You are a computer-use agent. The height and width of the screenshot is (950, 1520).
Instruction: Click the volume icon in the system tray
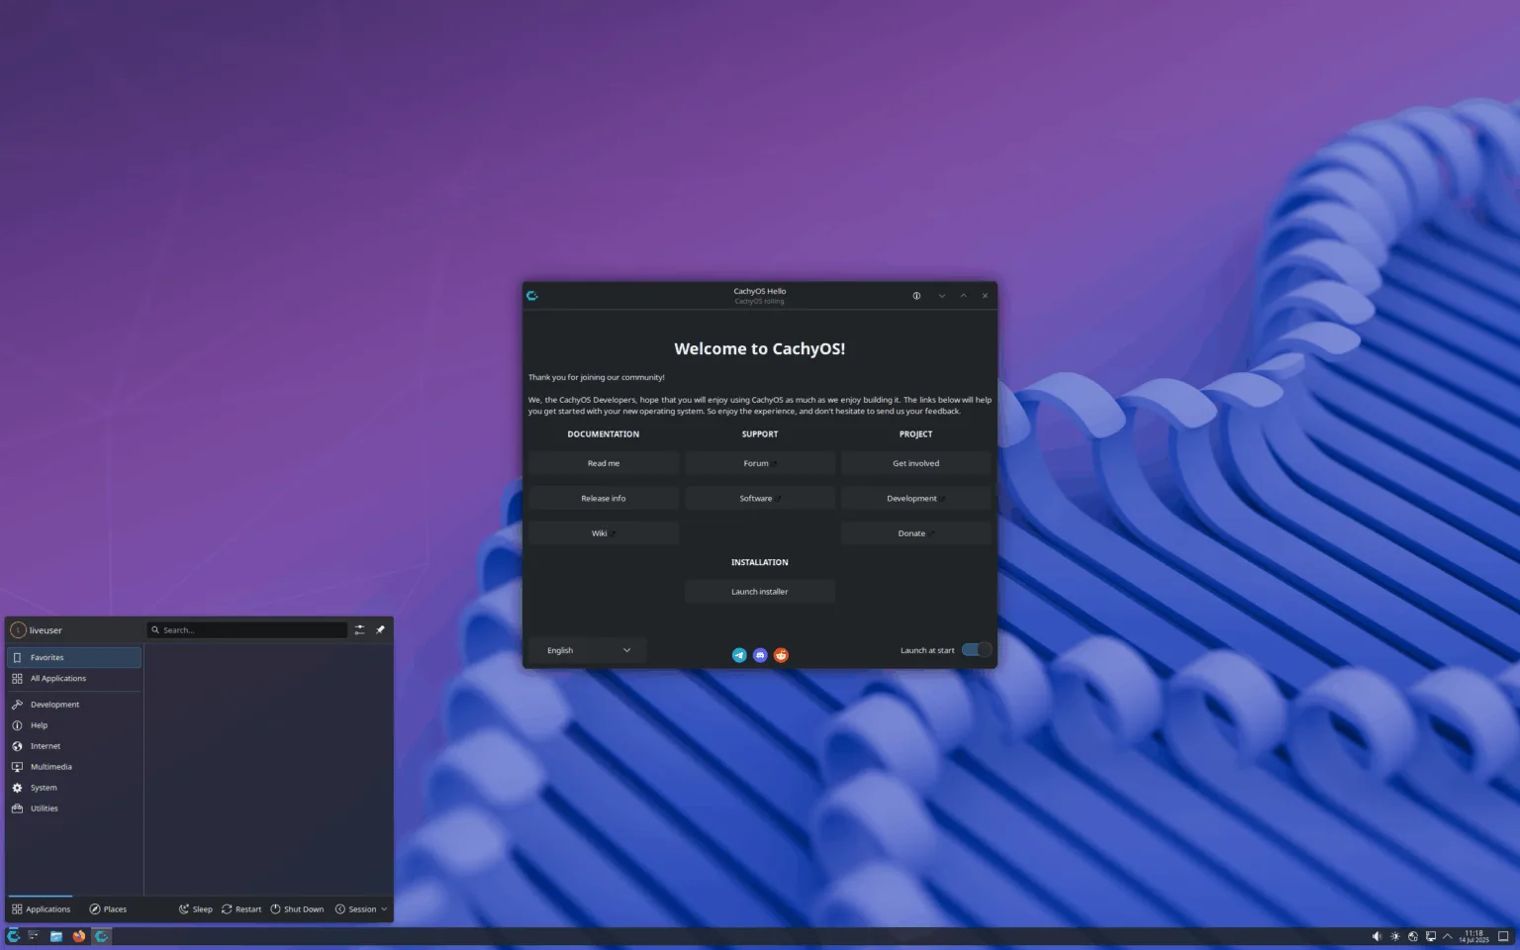click(x=1377, y=935)
